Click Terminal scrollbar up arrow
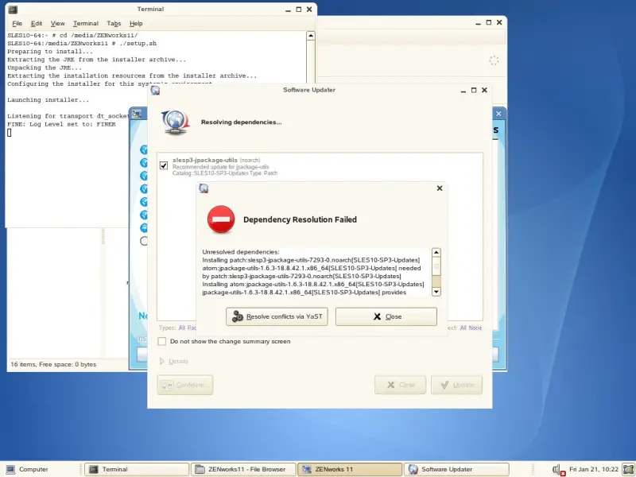The image size is (636, 477). (310, 36)
